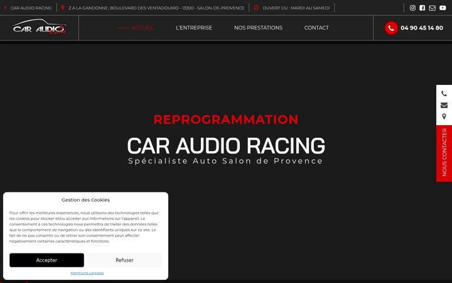Click the Spécialiste Auto Salon de Provence subtitle
Image resolution: width=452 pixels, height=283 pixels.
click(x=225, y=161)
